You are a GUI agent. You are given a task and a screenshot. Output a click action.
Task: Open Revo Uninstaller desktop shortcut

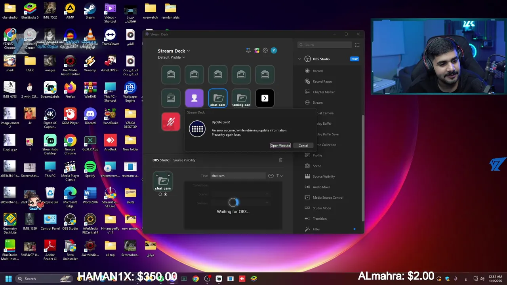tap(70, 250)
